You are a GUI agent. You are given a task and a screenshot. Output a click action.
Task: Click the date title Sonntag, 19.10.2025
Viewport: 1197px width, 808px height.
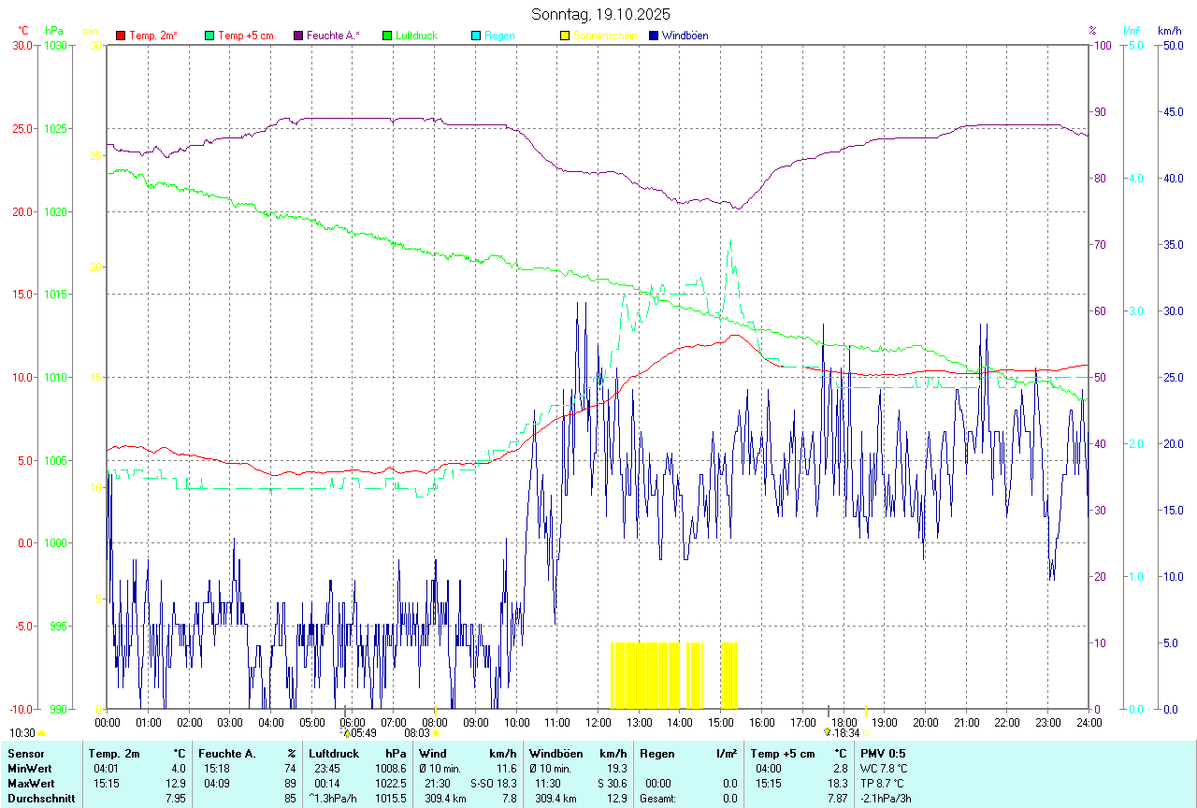pyautogui.click(x=600, y=14)
